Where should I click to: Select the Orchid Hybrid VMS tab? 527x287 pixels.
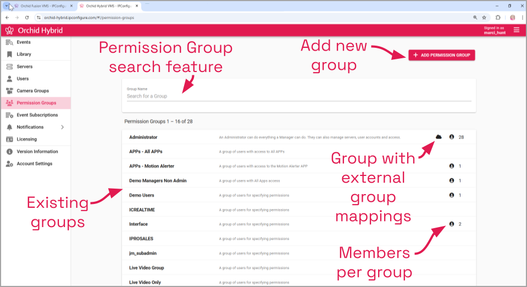[x=109, y=6]
